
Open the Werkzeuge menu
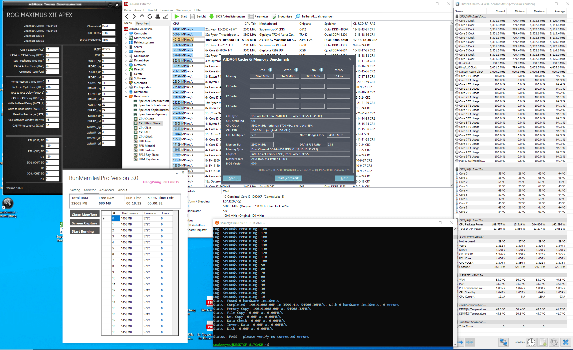[x=183, y=10]
